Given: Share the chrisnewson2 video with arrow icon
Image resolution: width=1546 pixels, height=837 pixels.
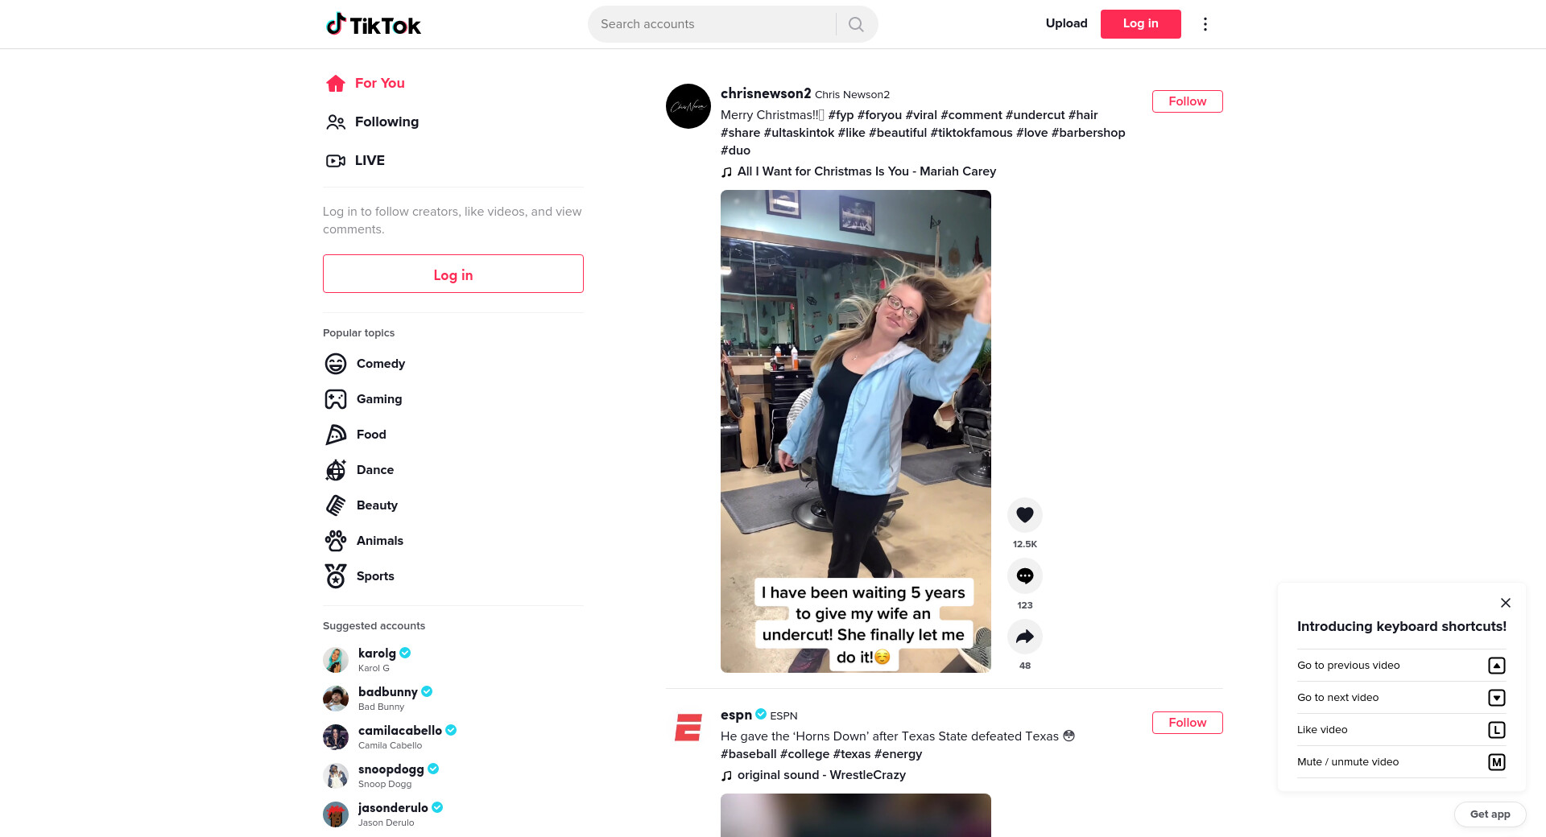Looking at the screenshot, I should [1024, 637].
